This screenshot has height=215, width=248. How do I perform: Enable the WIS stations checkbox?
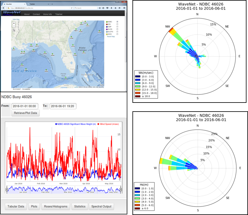(x=117, y=24)
